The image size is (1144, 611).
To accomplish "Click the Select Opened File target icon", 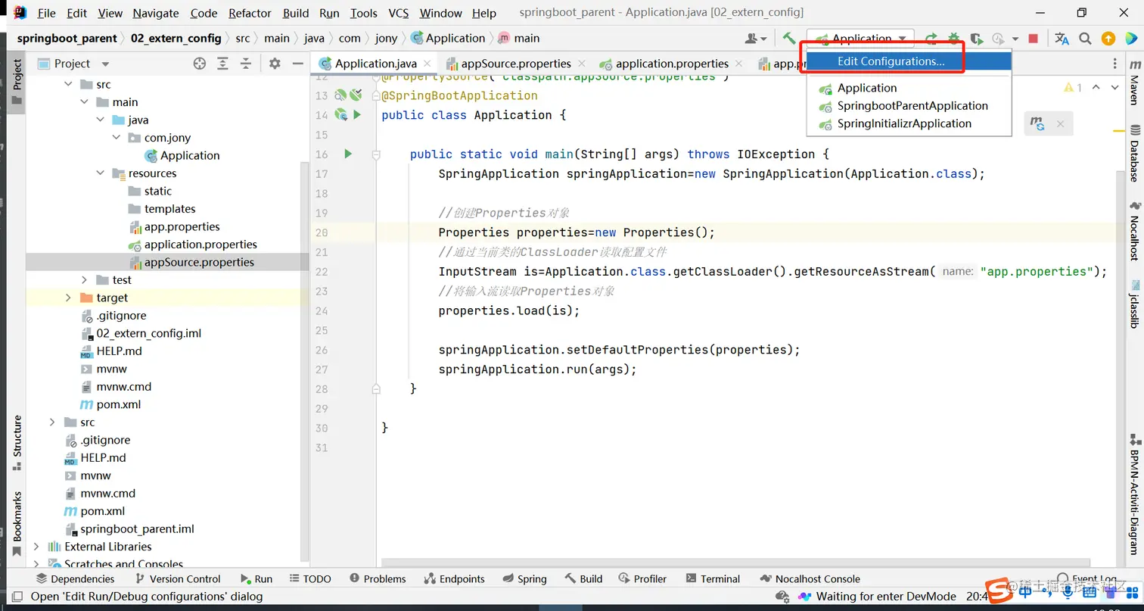I will click(x=199, y=64).
